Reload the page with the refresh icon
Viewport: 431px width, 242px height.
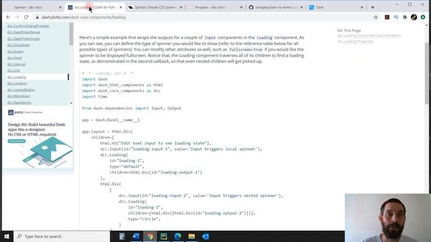(26, 17)
